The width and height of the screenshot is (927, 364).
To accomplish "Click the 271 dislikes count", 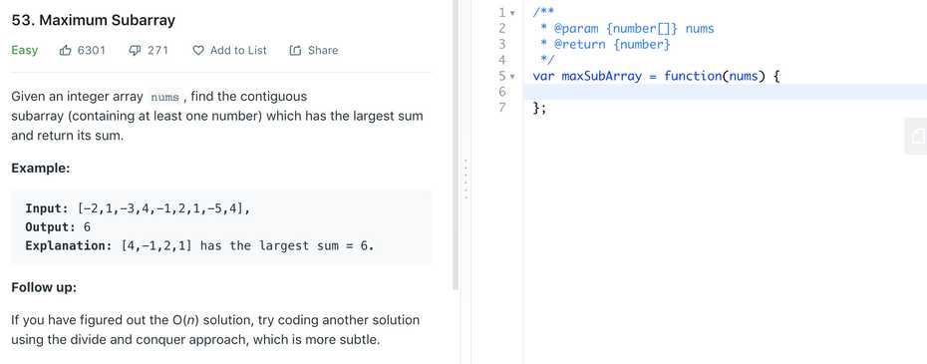I will [157, 50].
